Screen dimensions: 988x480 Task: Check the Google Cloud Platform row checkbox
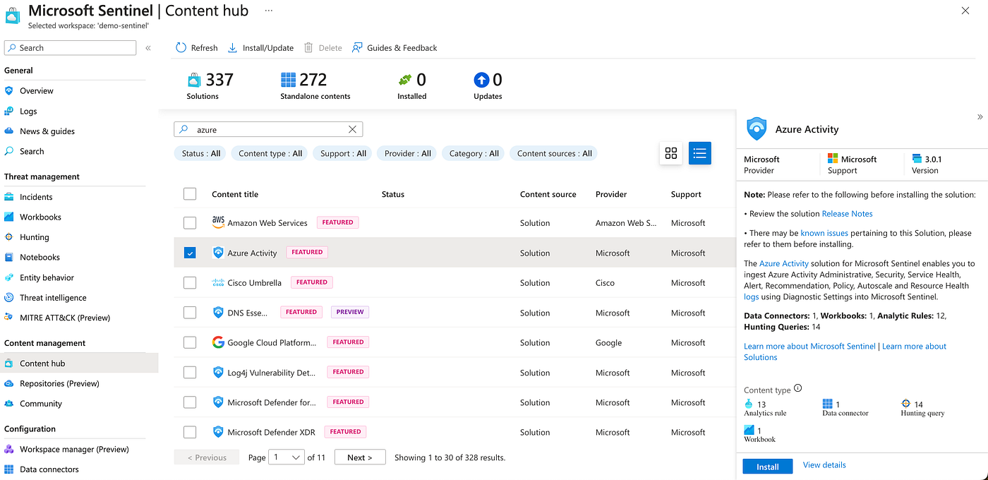point(190,342)
